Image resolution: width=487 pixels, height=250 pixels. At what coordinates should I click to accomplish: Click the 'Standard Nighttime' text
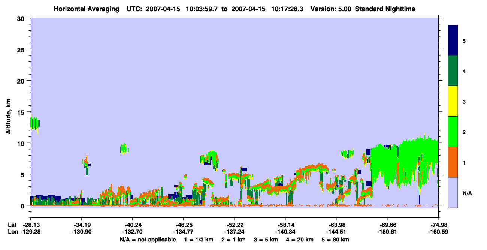pos(385,9)
